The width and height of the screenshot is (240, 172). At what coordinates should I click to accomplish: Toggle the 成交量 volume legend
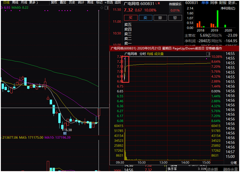click(159, 54)
